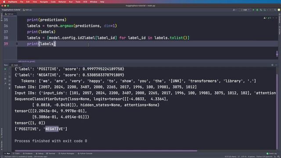Viewport: 281px width, 158px height.
Task: Open the Navigate menu
Action: coord(44,2)
